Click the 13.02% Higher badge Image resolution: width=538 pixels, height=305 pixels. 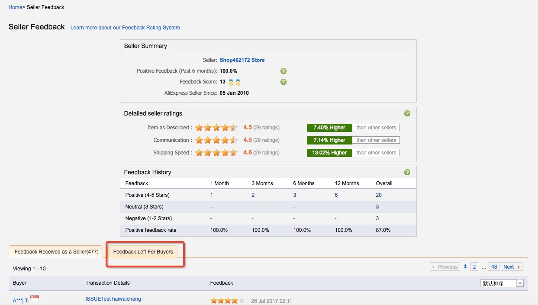329,153
